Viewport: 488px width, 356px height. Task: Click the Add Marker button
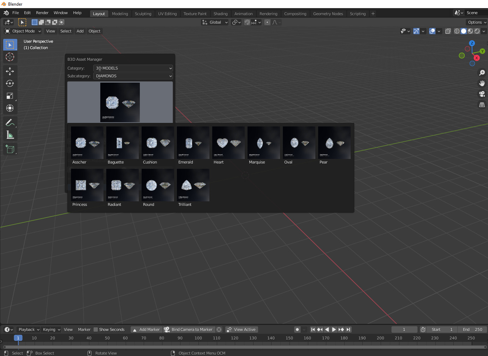[x=146, y=330]
